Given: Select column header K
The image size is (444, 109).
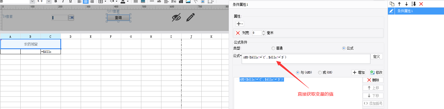Looking at the screenshot, I should tap(211, 37).
